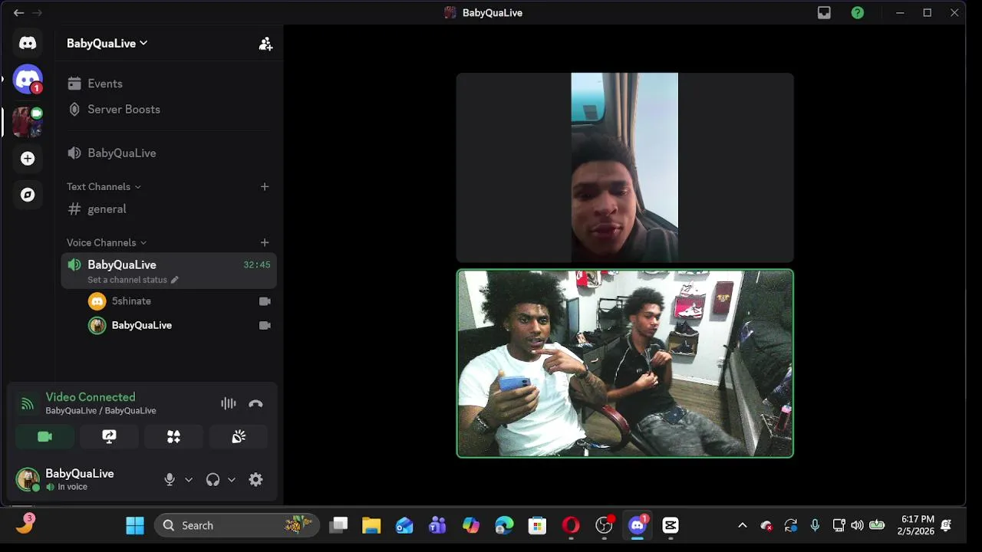Open File Explorer from taskbar

click(x=371, y=525)
